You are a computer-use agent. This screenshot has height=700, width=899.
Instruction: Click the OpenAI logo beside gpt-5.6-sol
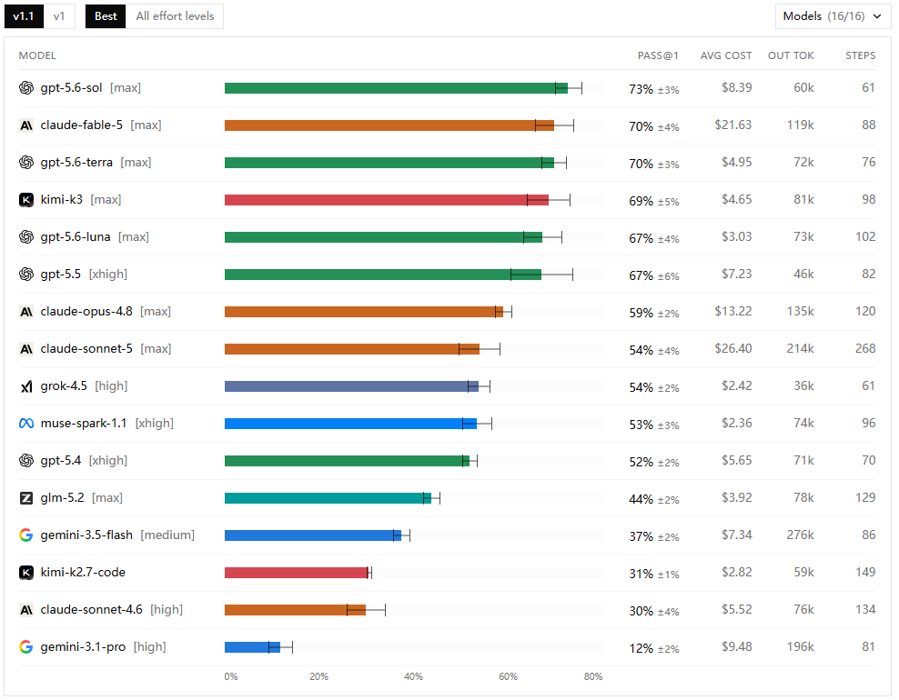(26, 87)
